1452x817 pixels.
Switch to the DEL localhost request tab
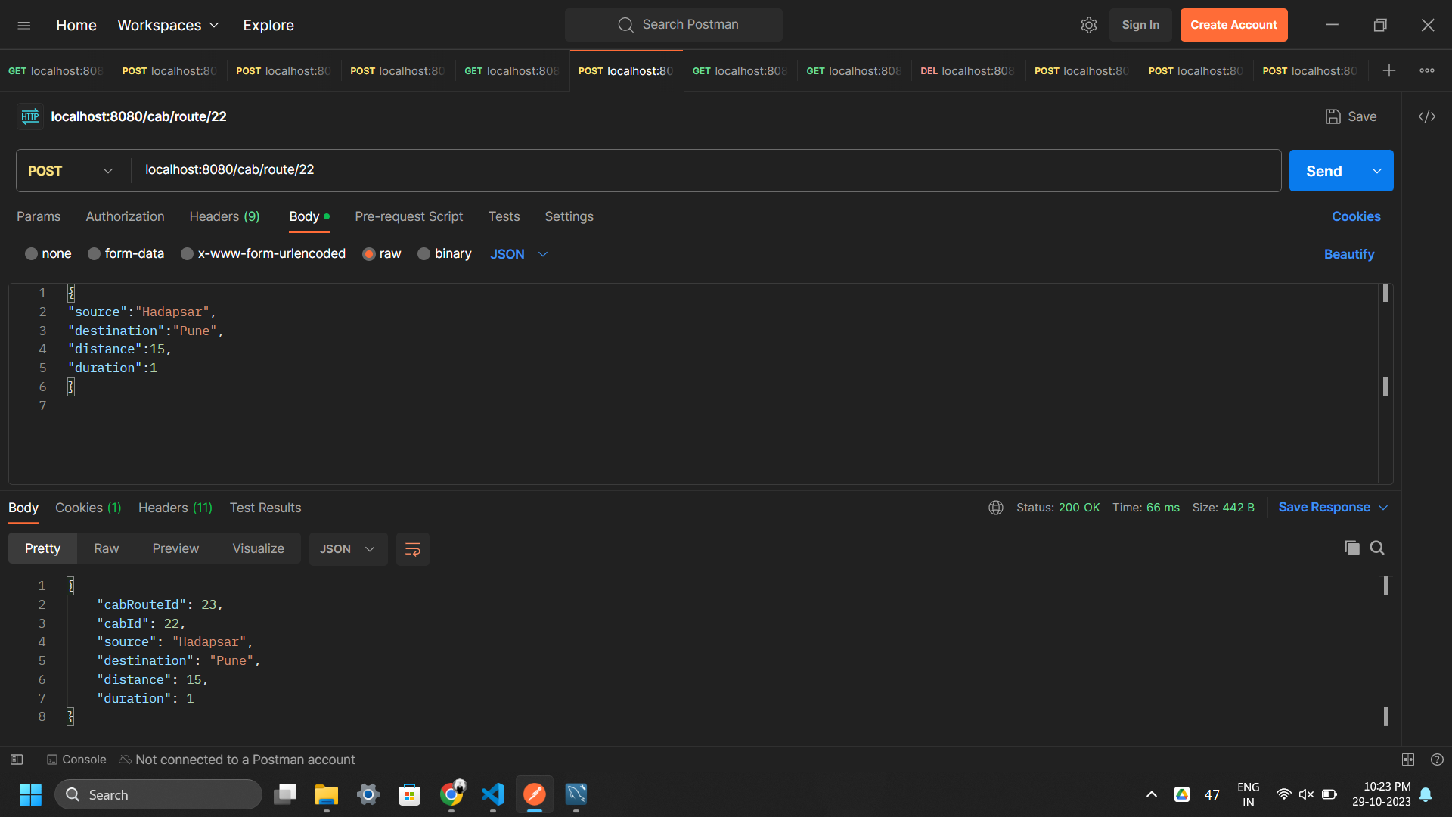click(967, 70)
